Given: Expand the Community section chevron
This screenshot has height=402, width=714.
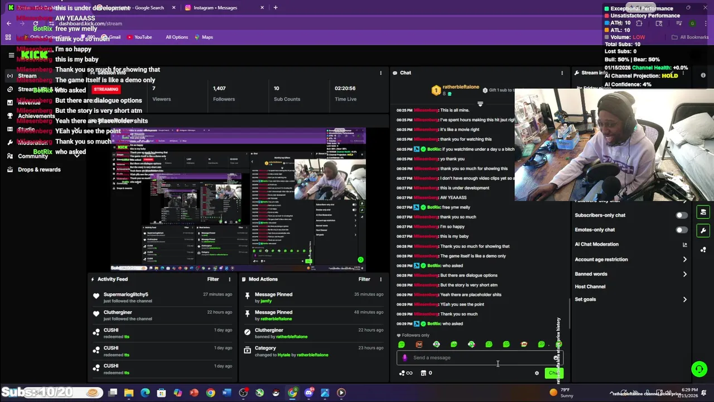Looking at the screenshot, I should pos(77,156).
